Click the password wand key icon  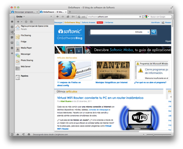73,17
